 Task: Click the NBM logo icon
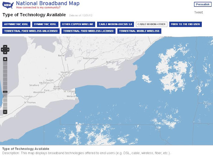[8, 5]
